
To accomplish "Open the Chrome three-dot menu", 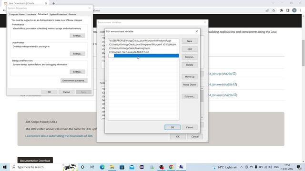I will [x=301, y=10].
